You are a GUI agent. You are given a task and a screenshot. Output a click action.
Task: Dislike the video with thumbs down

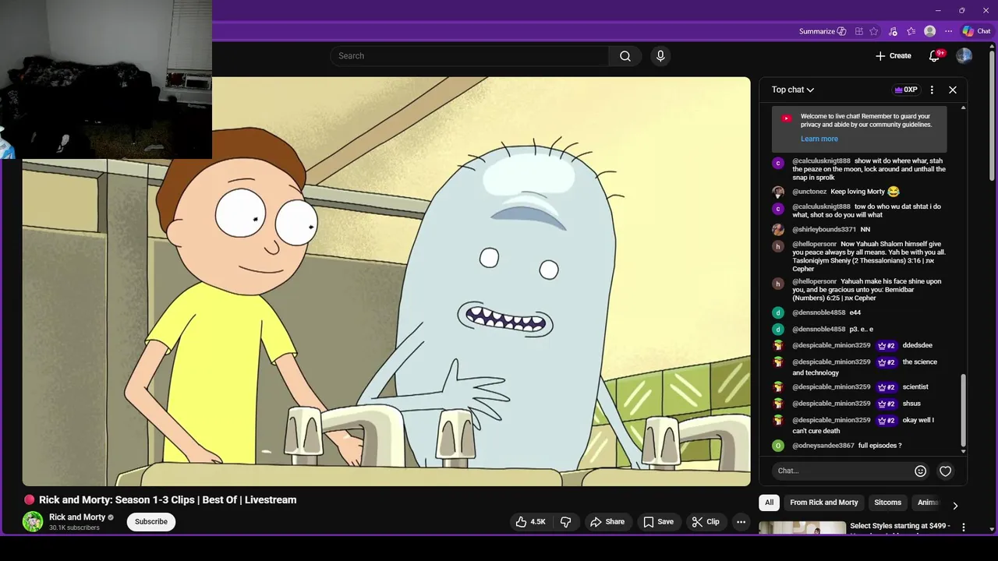point(566,522)
